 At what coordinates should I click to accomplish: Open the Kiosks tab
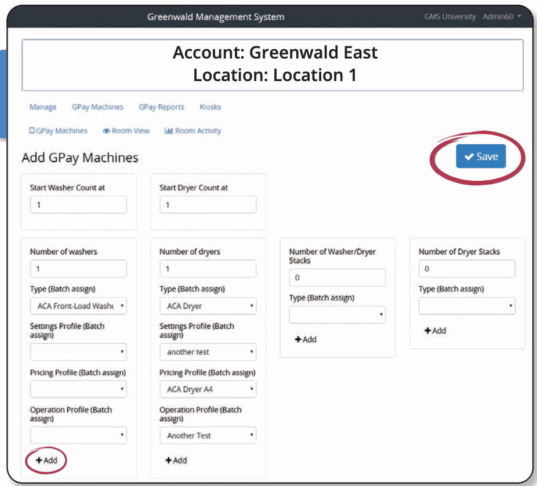[211, 107]
